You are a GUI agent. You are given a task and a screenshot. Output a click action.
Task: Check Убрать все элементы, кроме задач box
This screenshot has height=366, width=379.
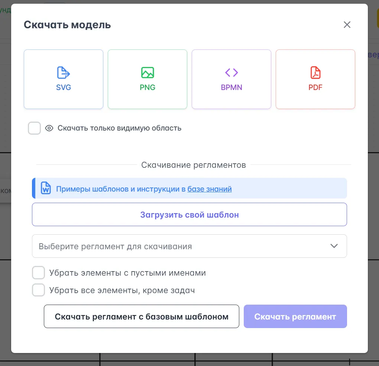[39, 290]
